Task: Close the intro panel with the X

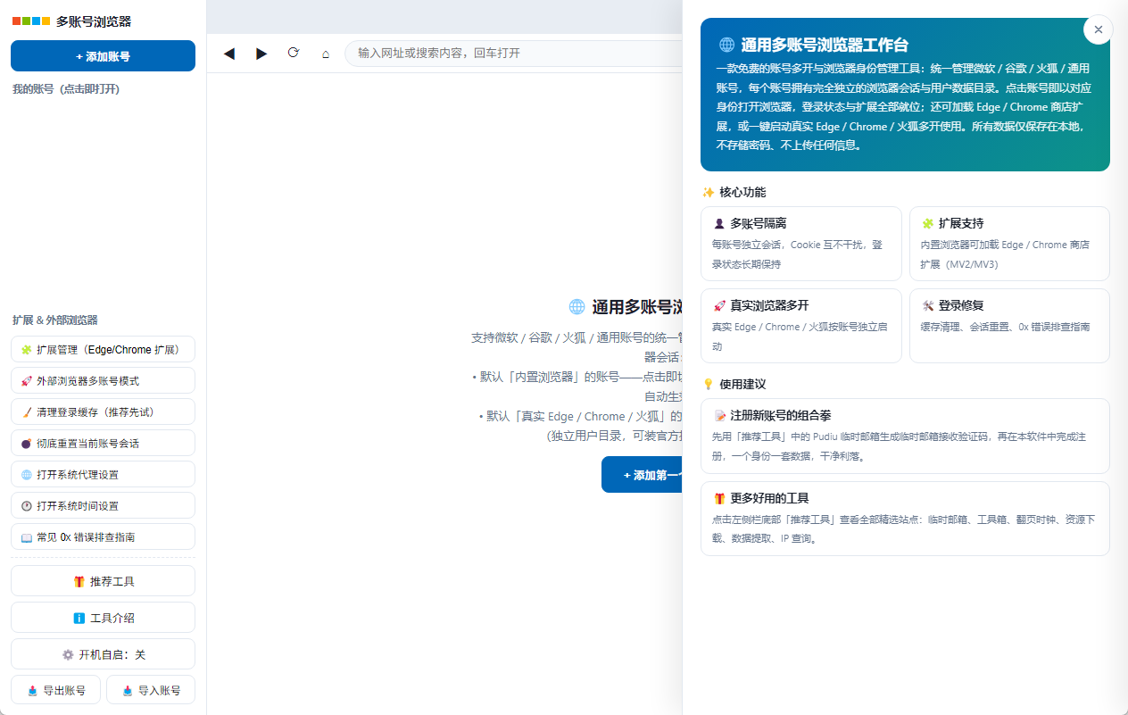Action: 1098,29
